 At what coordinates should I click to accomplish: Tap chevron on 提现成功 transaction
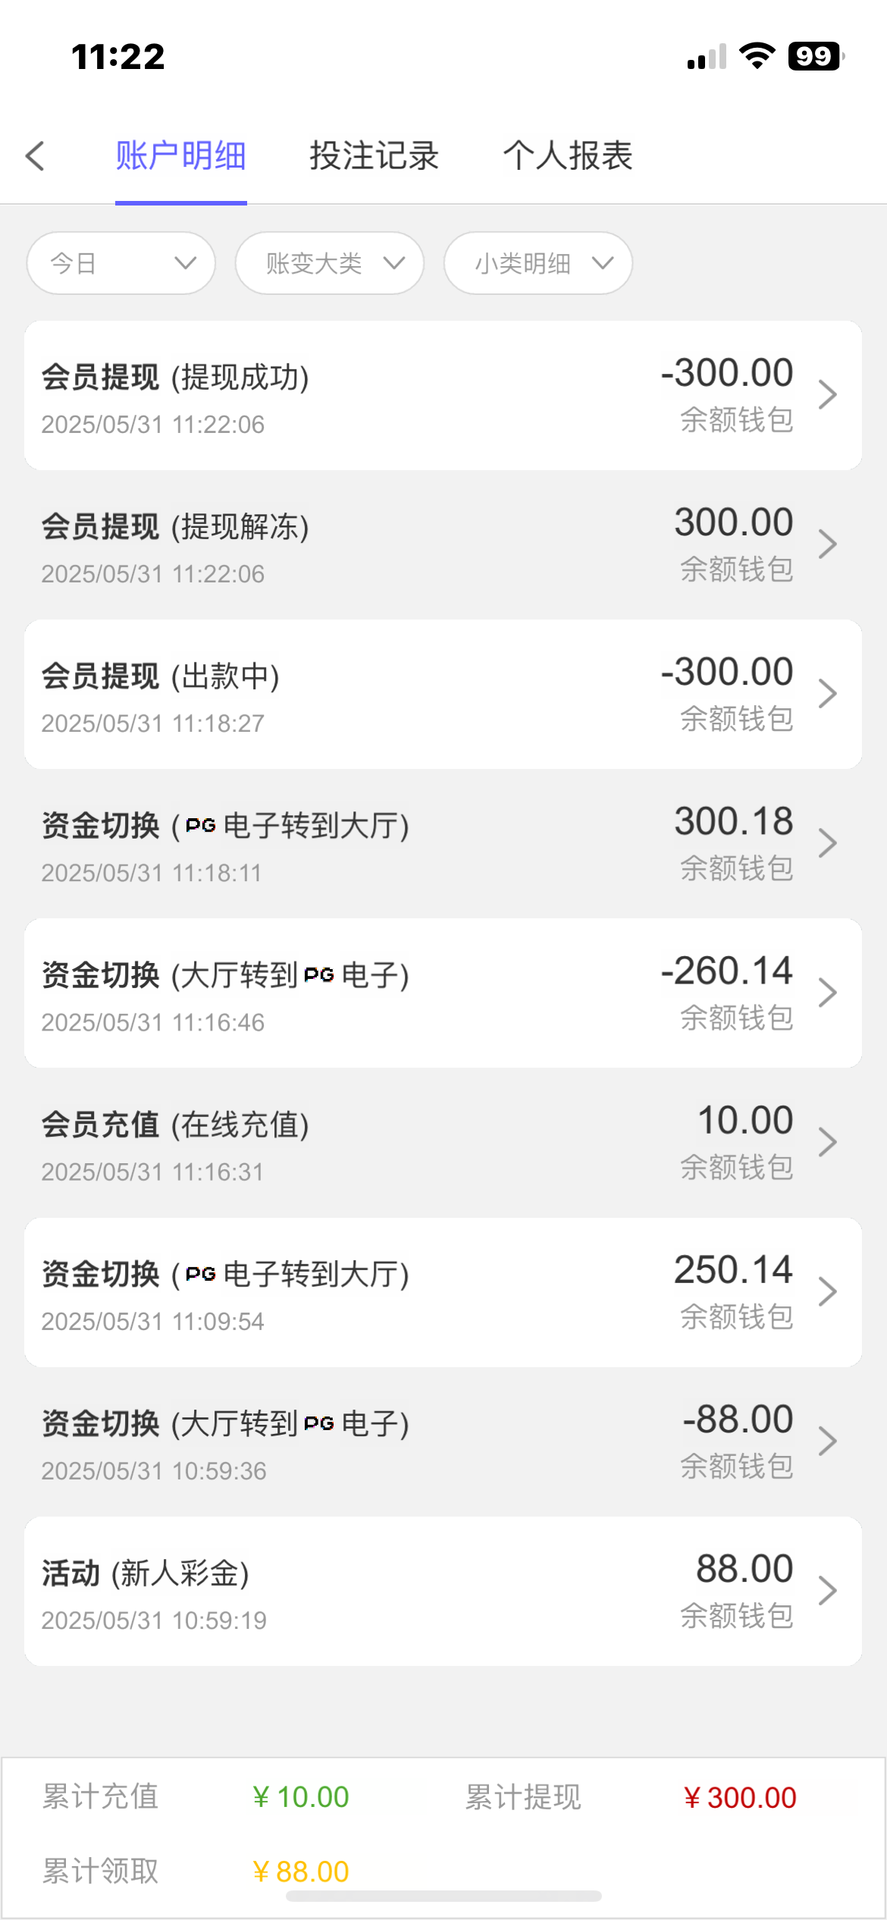(827, 395)
